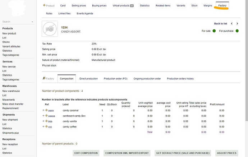Go to next product arrow
The image size is (248, 157).
coord(237,24)
